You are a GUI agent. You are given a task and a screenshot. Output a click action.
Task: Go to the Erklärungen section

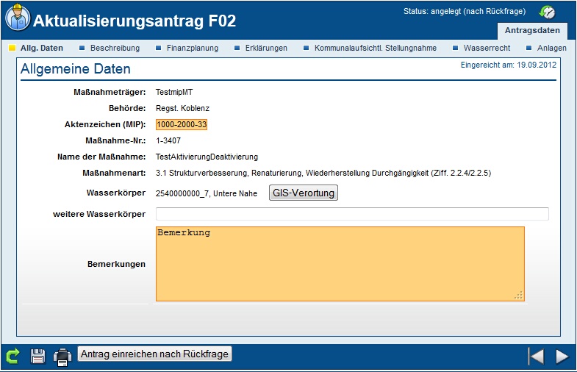coord(261,48)
